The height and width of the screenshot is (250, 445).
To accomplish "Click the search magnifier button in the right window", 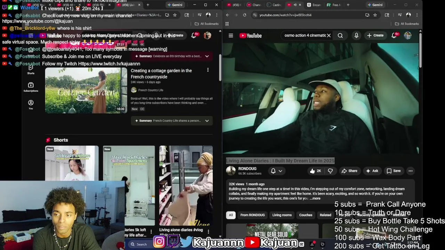I will coord(340,35).
